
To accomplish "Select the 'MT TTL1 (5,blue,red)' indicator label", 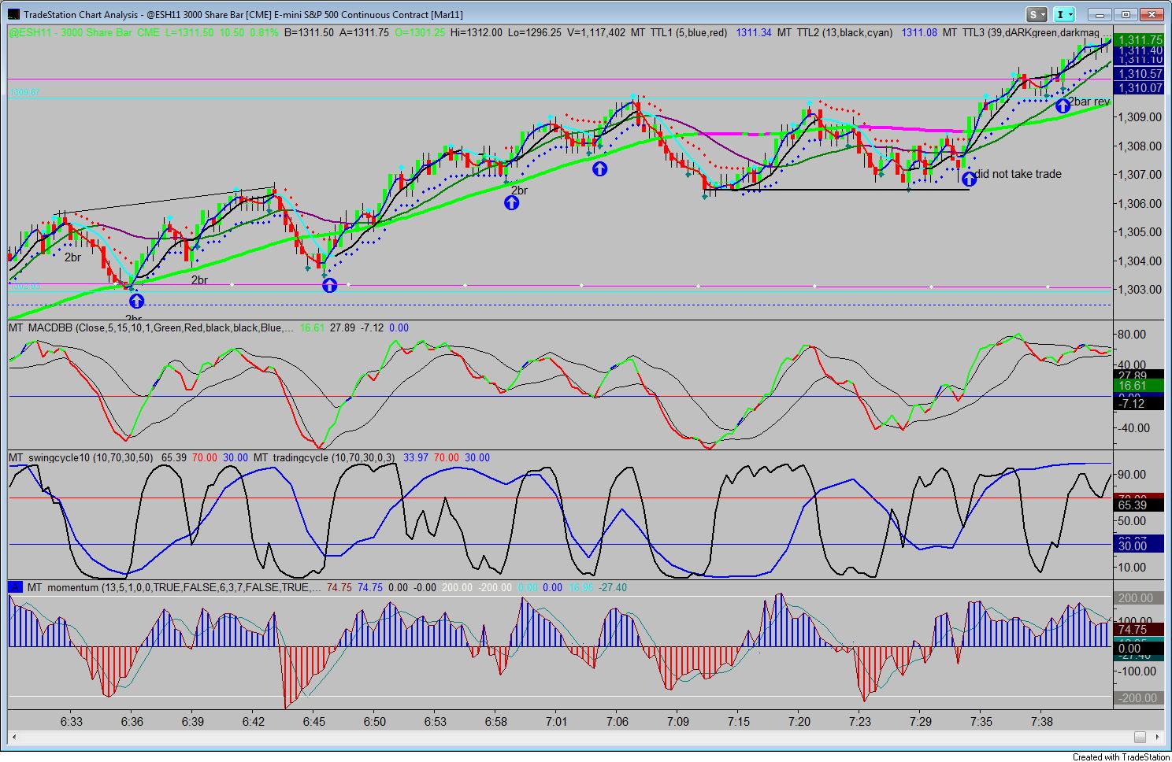I will [679, 32].
